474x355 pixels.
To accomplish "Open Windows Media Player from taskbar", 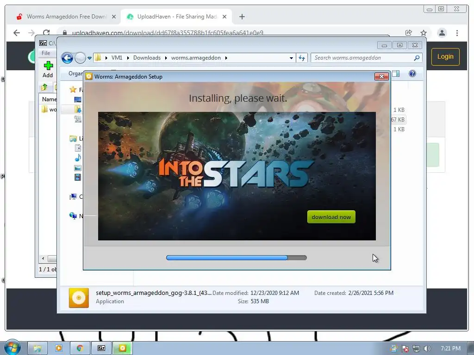I will [x=59, y=349].
